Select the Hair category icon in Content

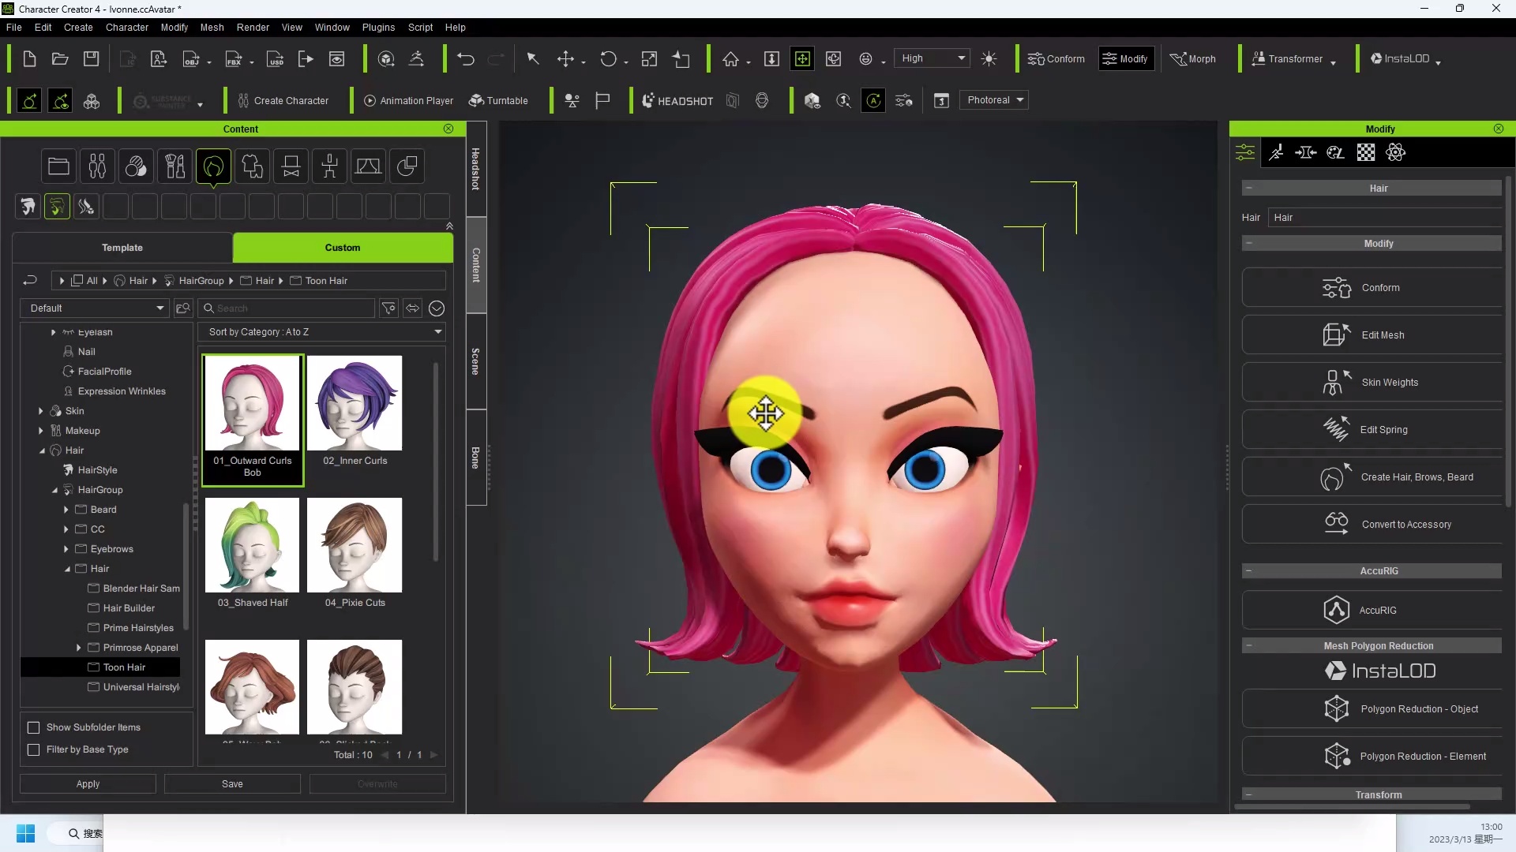point(213,166)
